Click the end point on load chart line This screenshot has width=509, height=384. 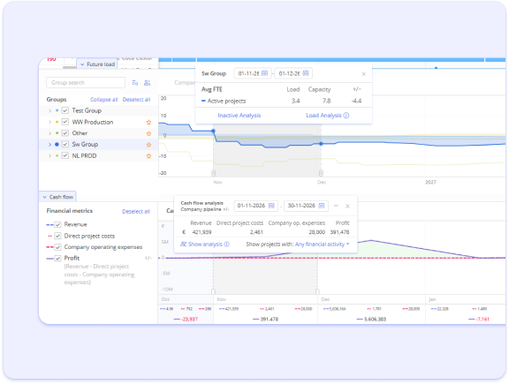321,144
